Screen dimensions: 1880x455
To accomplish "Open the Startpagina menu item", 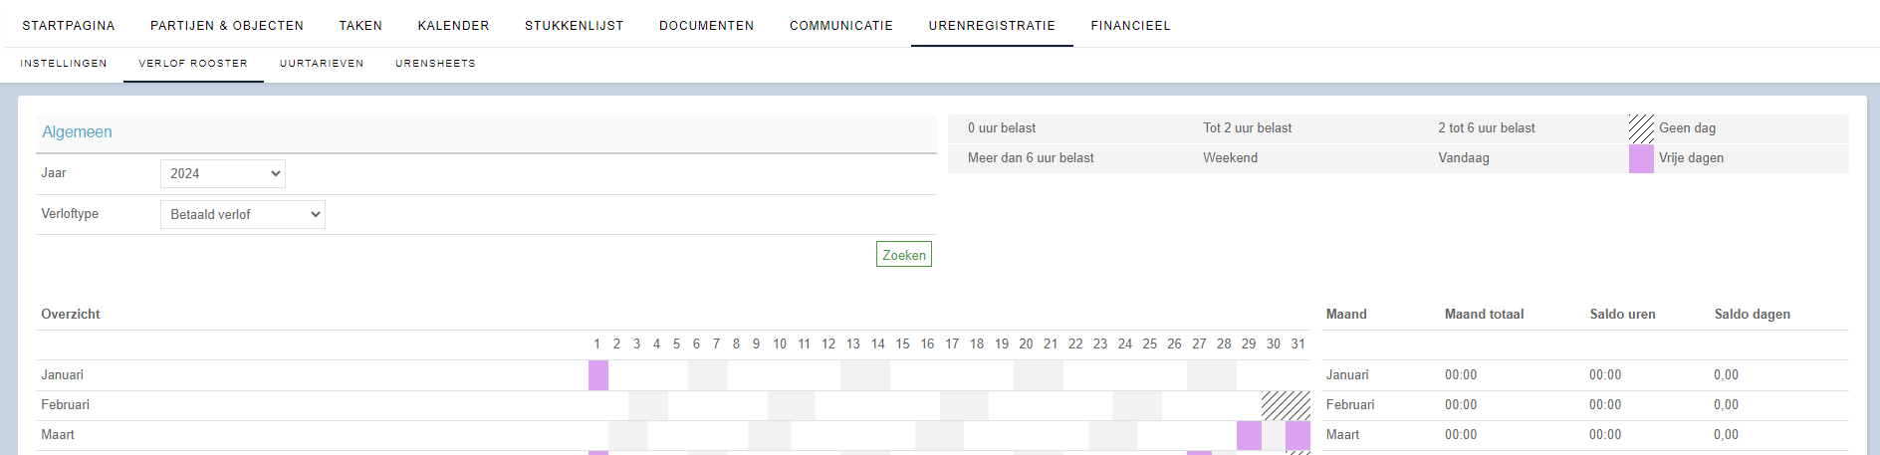I will point(69,26).
